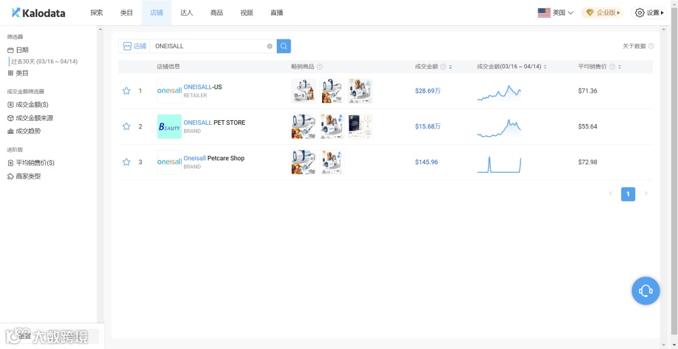Sort by 成交金额 column arrows

click(451, 67)
